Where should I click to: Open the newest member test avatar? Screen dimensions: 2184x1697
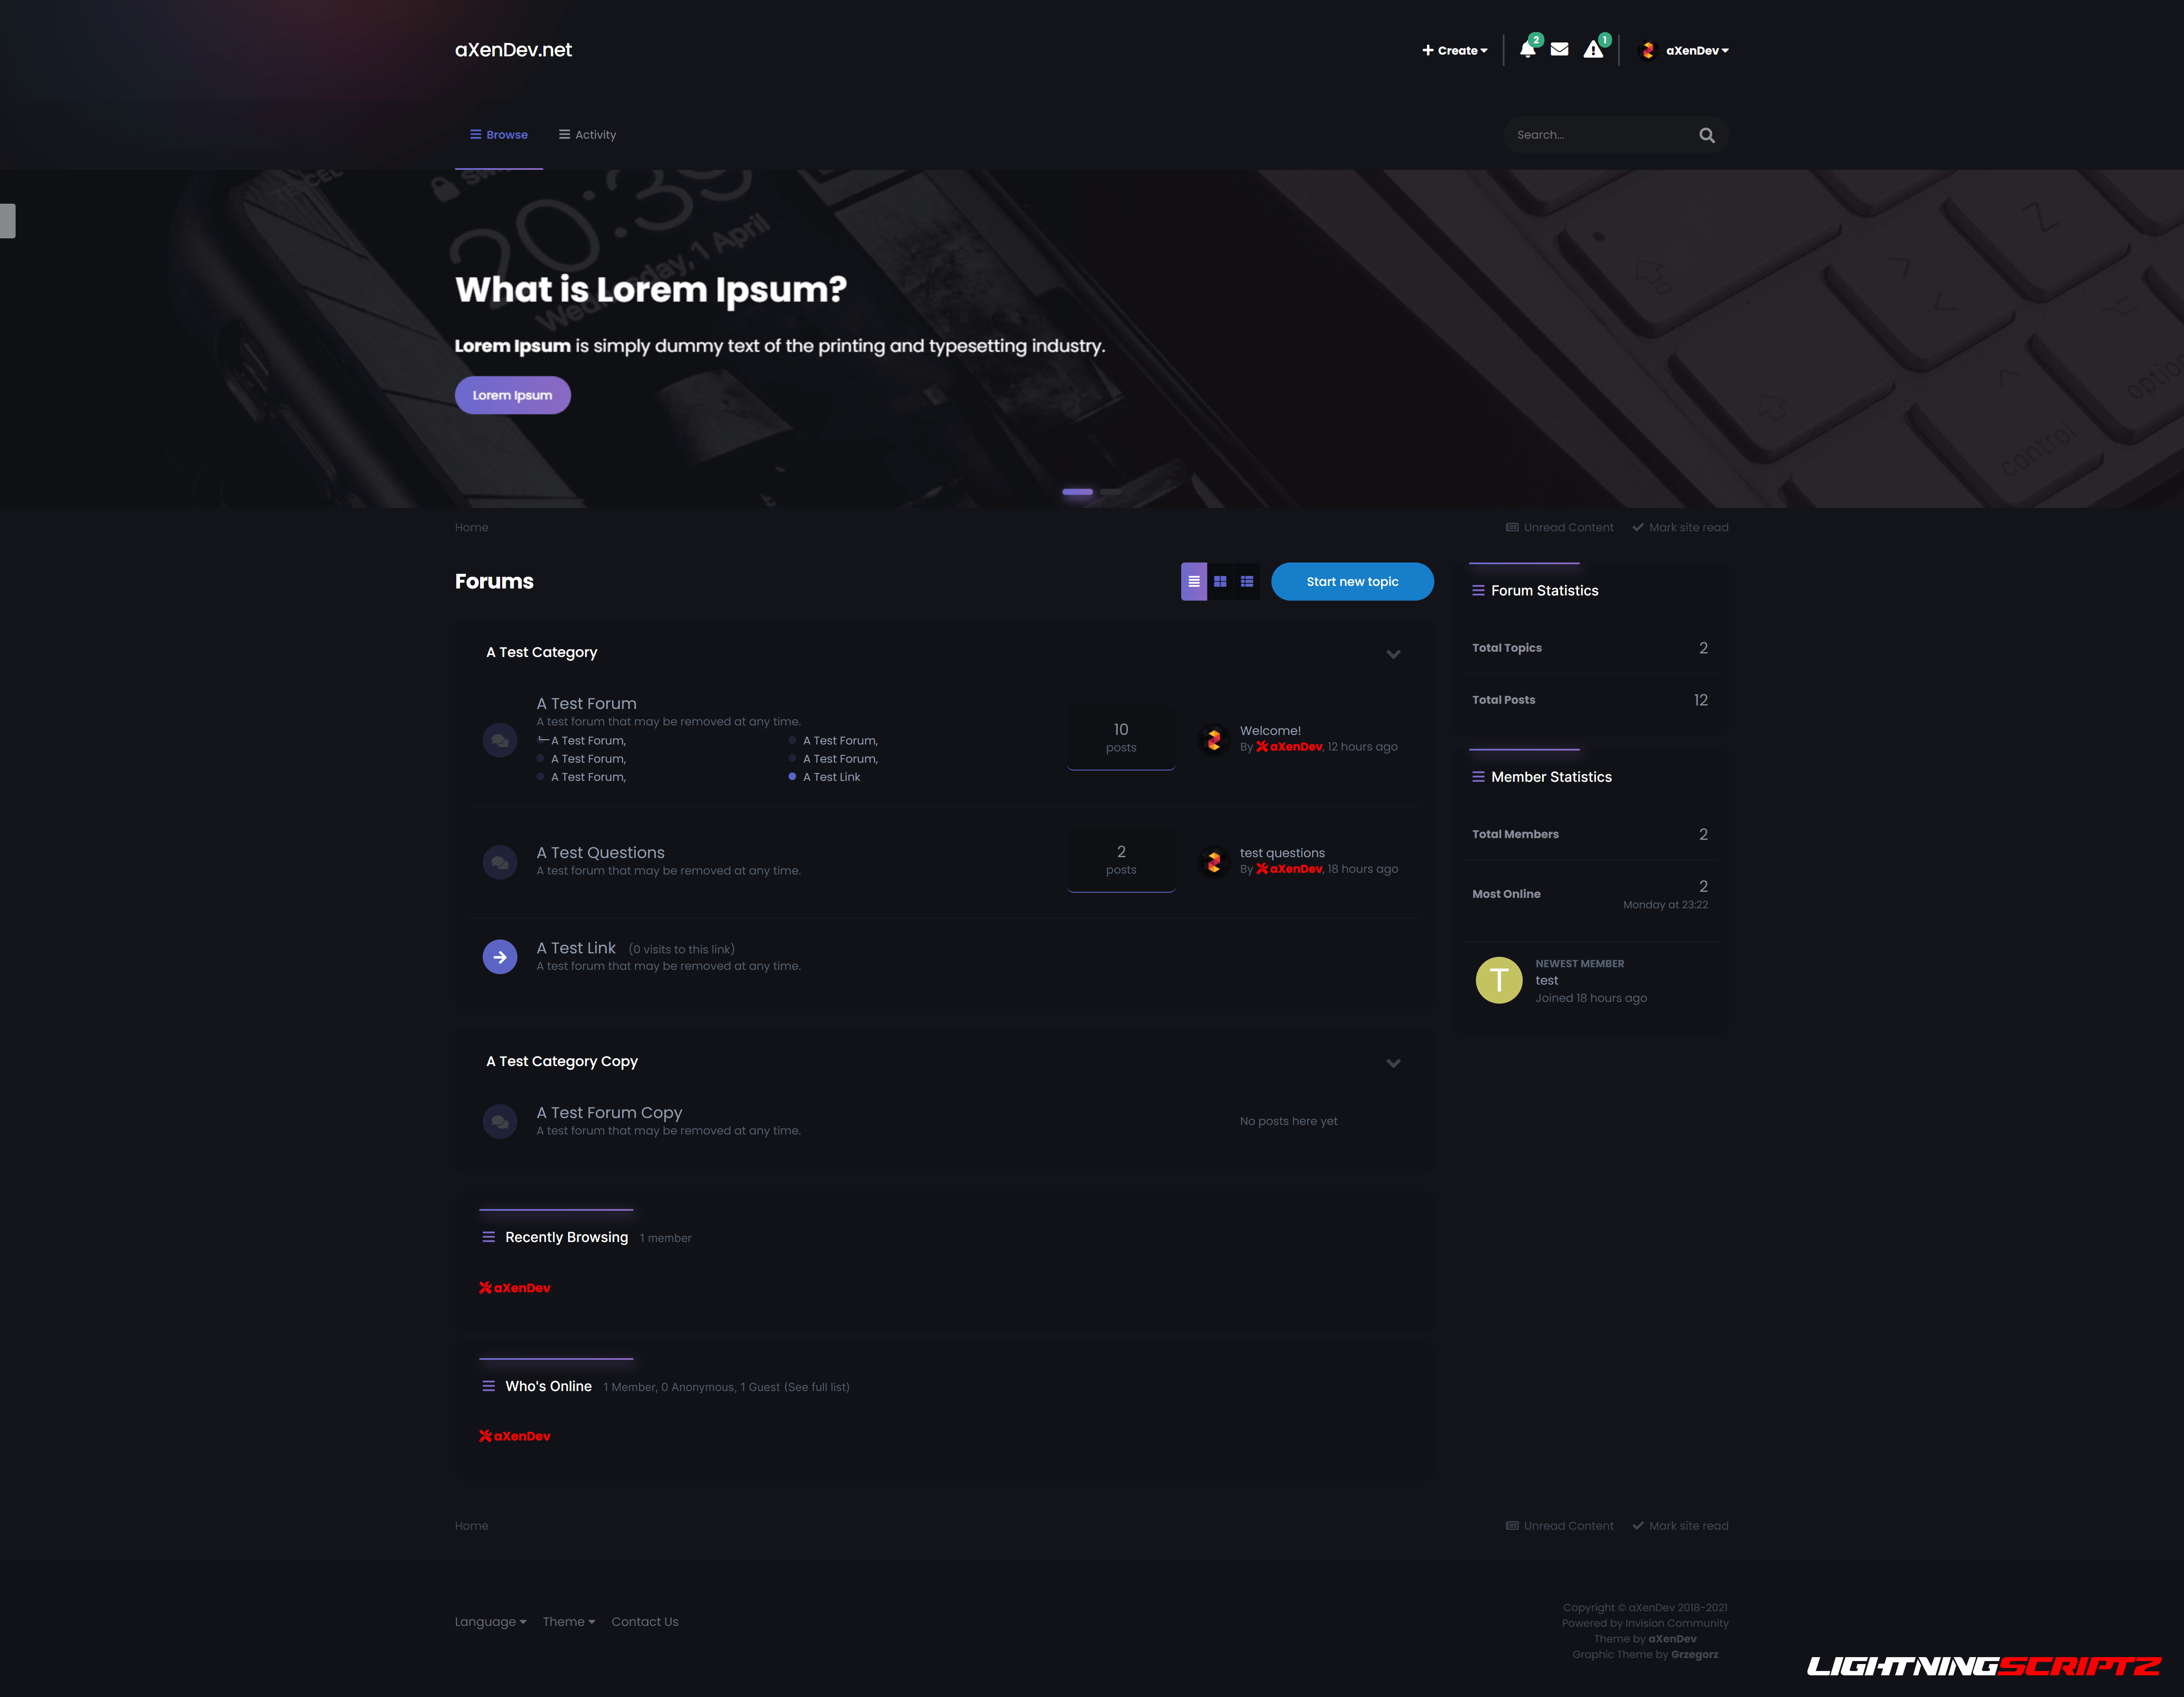pyautogui.click(x=1499, y=980)
